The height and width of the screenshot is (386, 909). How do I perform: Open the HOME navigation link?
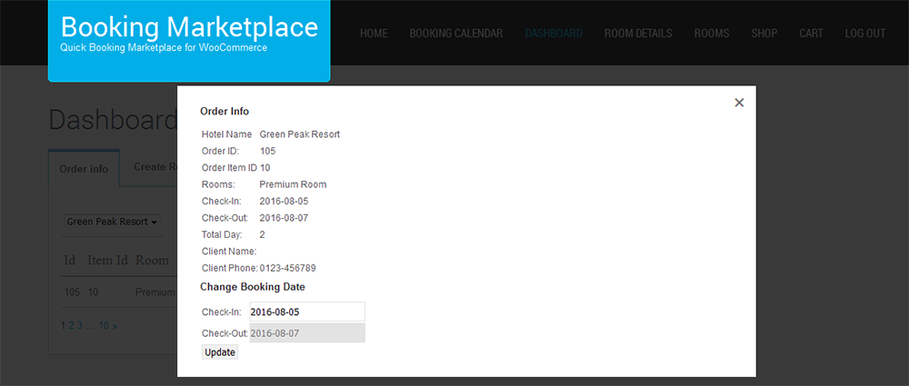tap(374, 34)
